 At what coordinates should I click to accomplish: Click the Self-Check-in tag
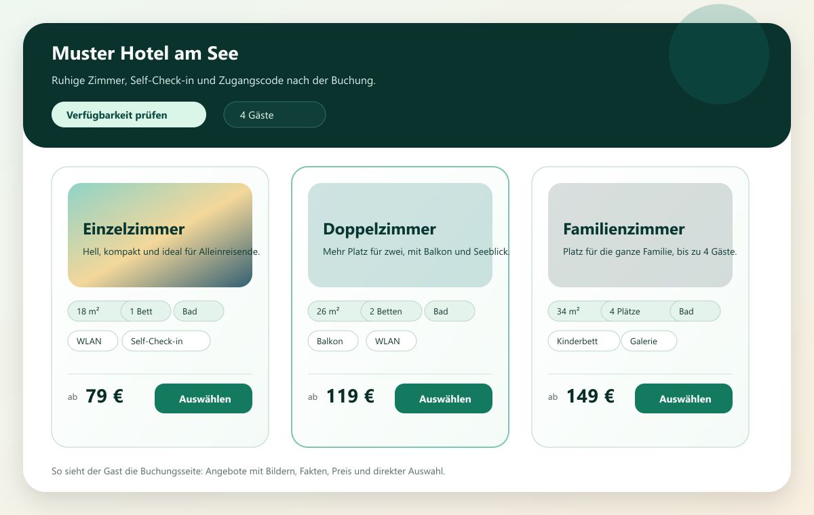[x=166, y=341]
